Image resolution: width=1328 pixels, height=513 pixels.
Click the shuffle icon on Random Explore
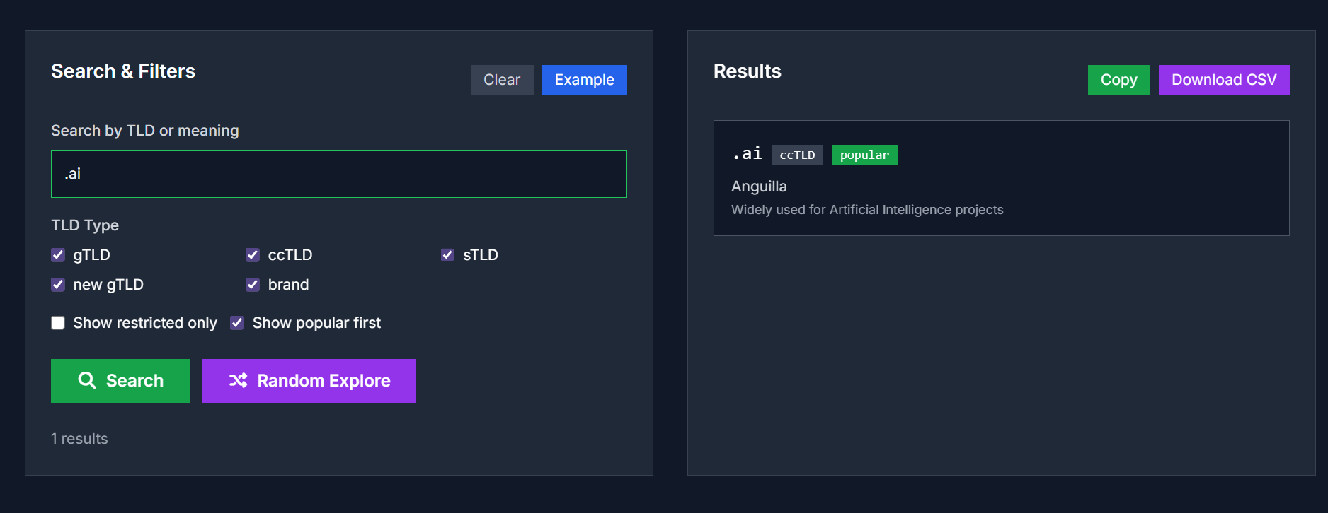(x=238, y=380)
